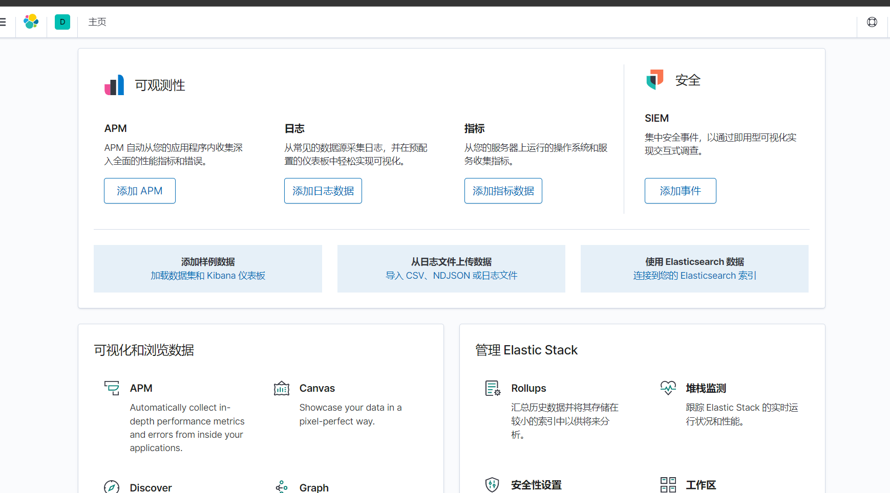The image size is (890, 493).
Task: Click the 安全 heading
Action: tap(688, 80)
